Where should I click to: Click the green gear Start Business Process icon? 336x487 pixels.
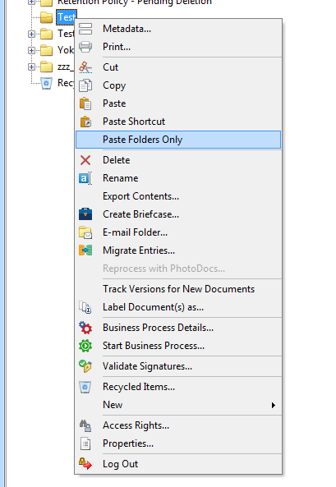point(85,346)
